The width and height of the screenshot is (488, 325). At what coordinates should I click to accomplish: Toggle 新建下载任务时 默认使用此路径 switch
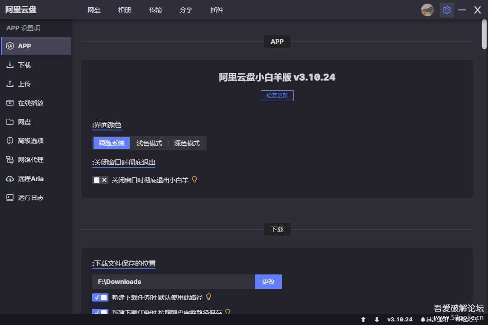pyautogui.click(x=100, y=297)
